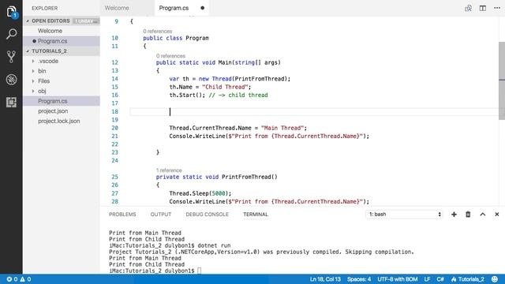Click '0 references' lens above Program class
Viewport: 505px width, 284px height.
158,32
